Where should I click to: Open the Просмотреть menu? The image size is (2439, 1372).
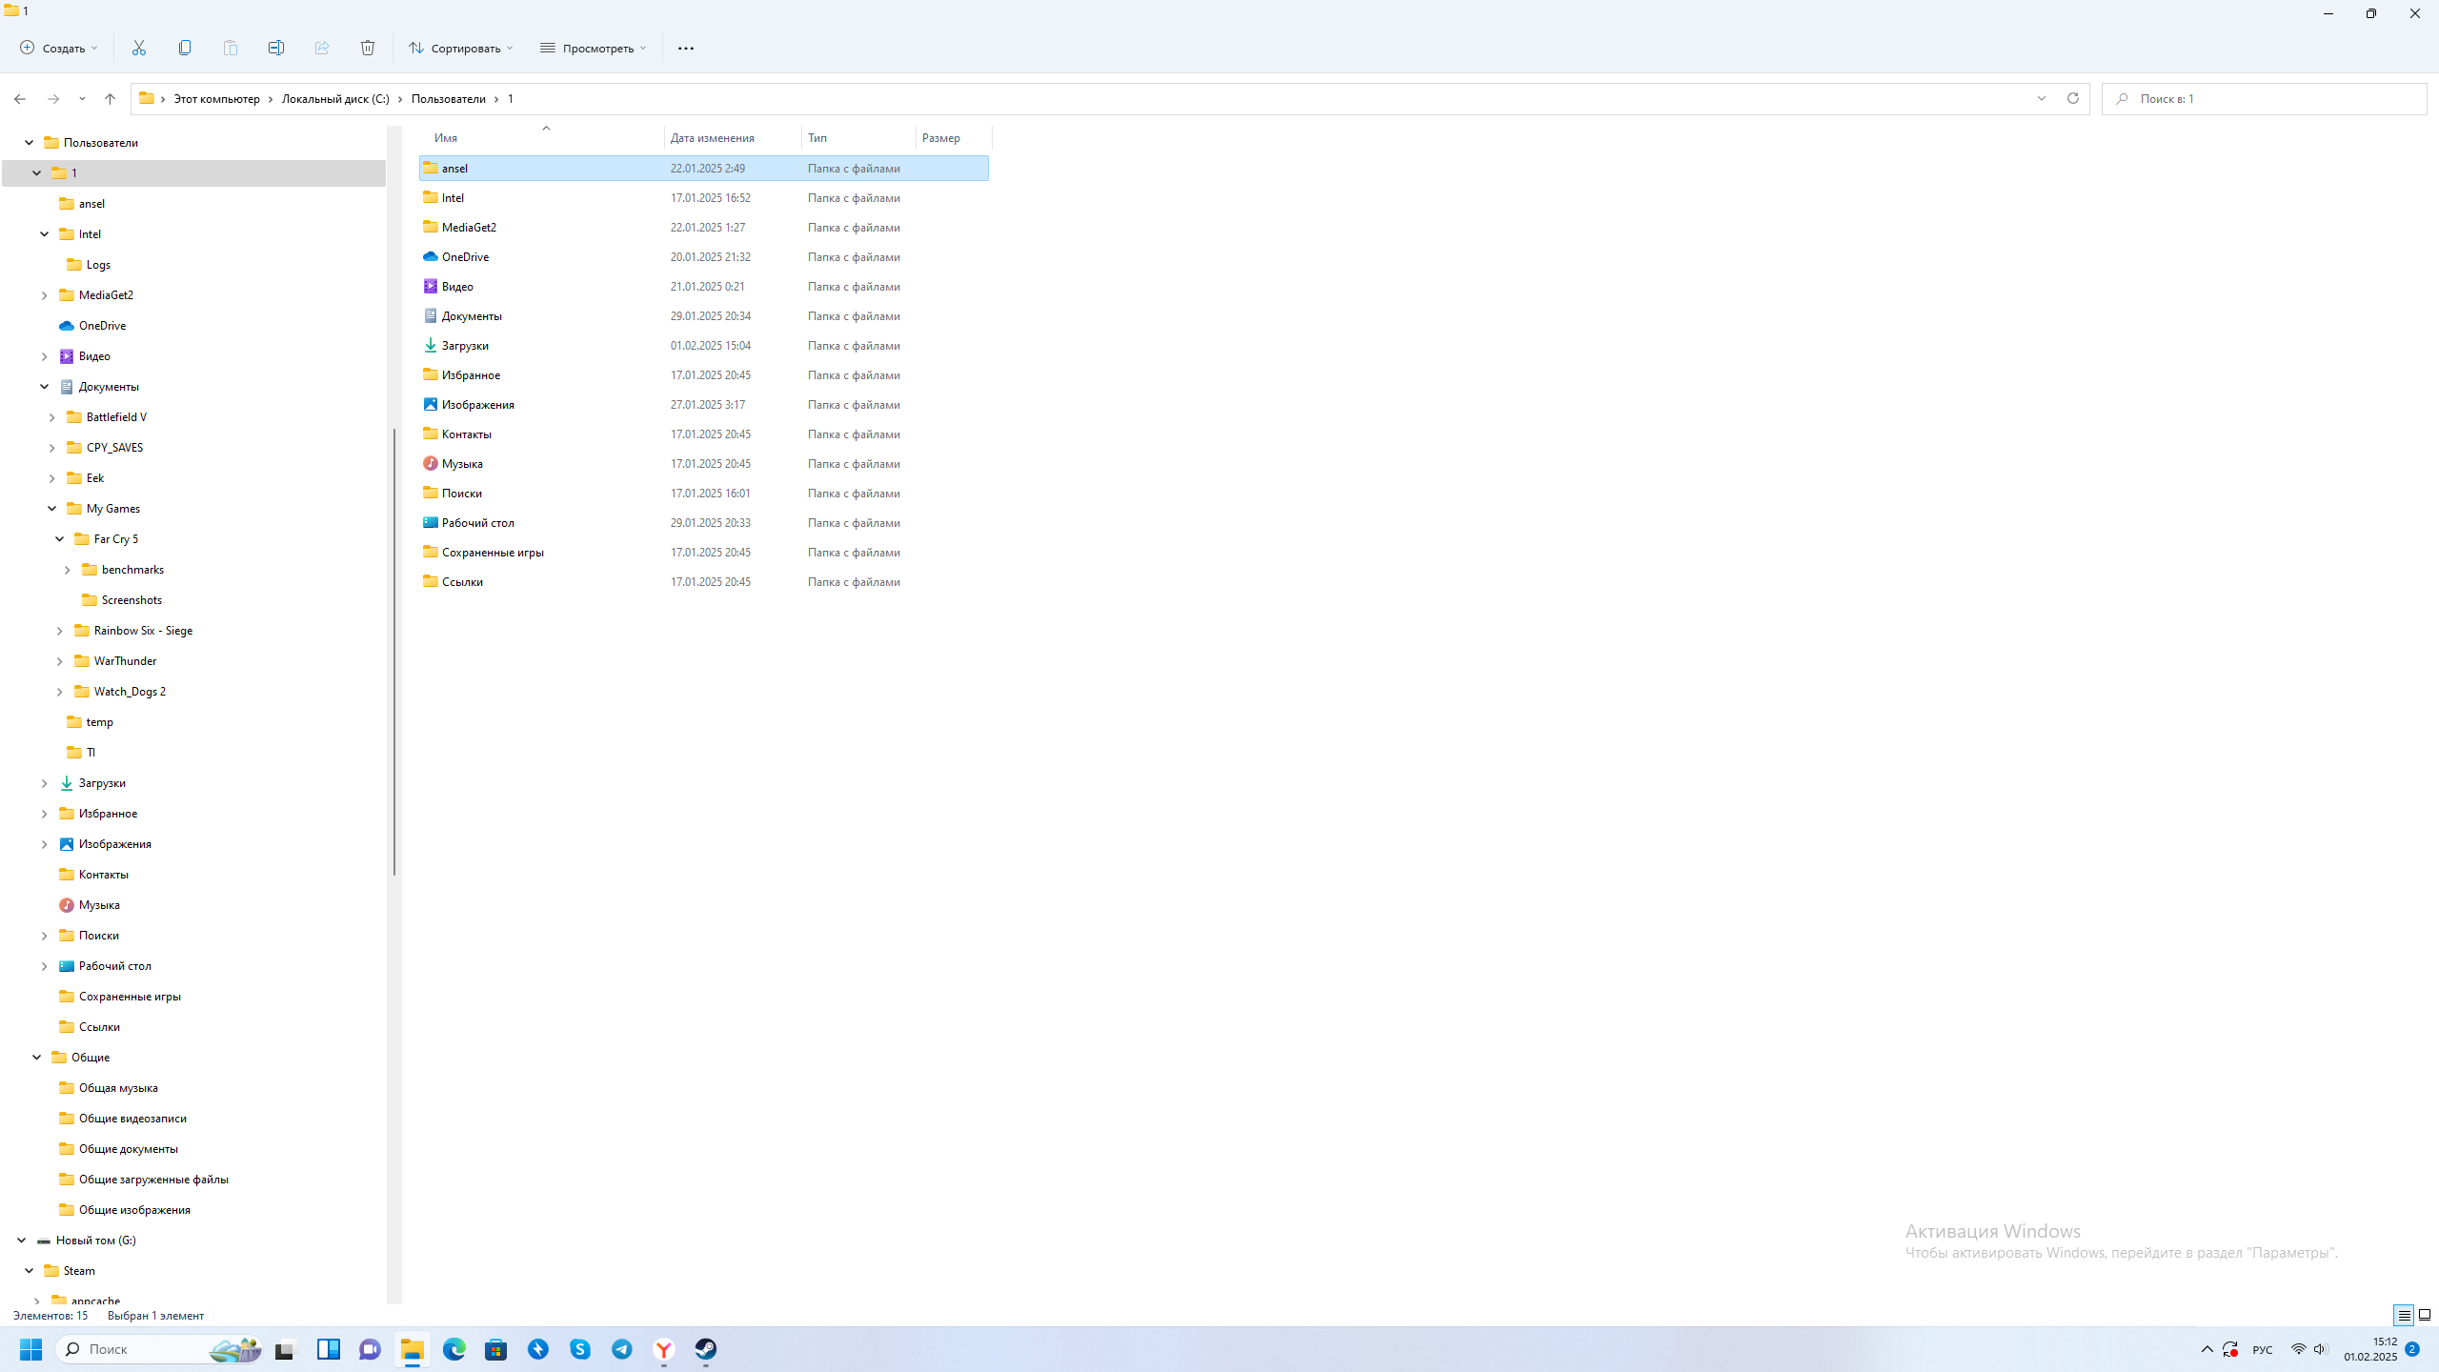click(594, 48)
